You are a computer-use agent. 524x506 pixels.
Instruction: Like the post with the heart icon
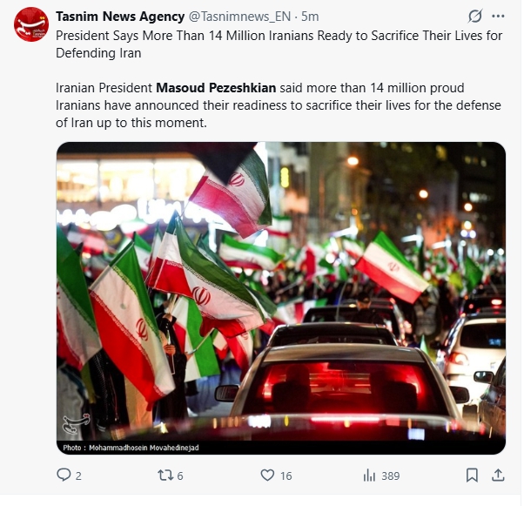(267, 475)
